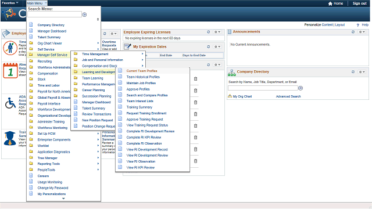Open the Advanced Search link
The height and width of the screenshot is (209, 372).
(x=288, y=96)
